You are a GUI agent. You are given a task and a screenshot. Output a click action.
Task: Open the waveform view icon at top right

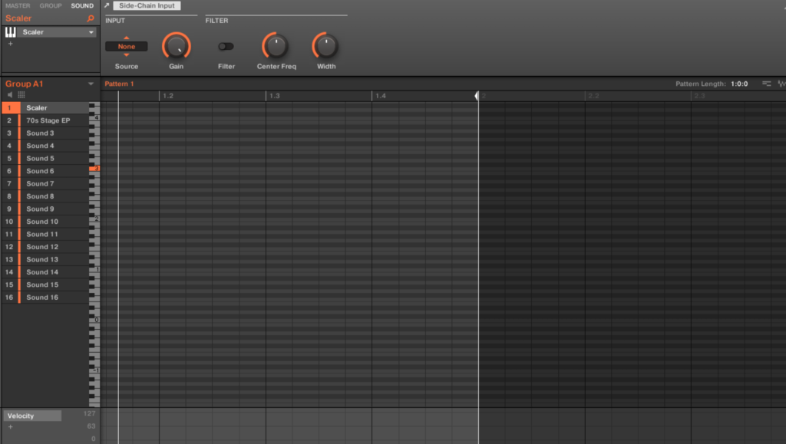pyautogui.click(x=781, y=84)
